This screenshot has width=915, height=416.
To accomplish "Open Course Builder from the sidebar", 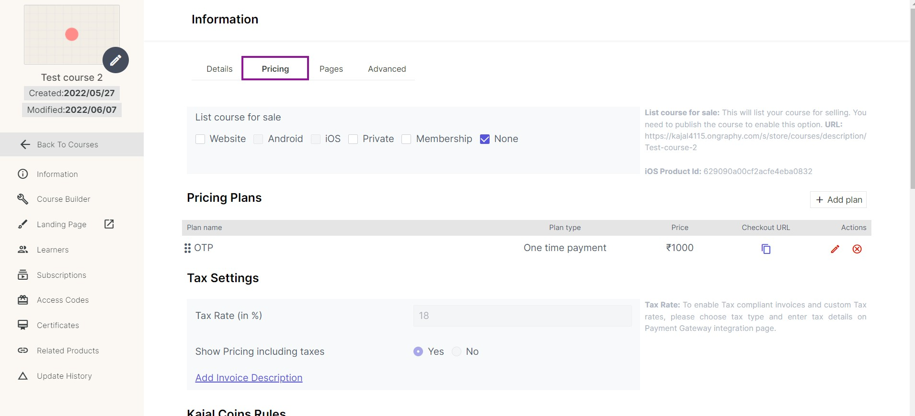I will coord(63,199).
